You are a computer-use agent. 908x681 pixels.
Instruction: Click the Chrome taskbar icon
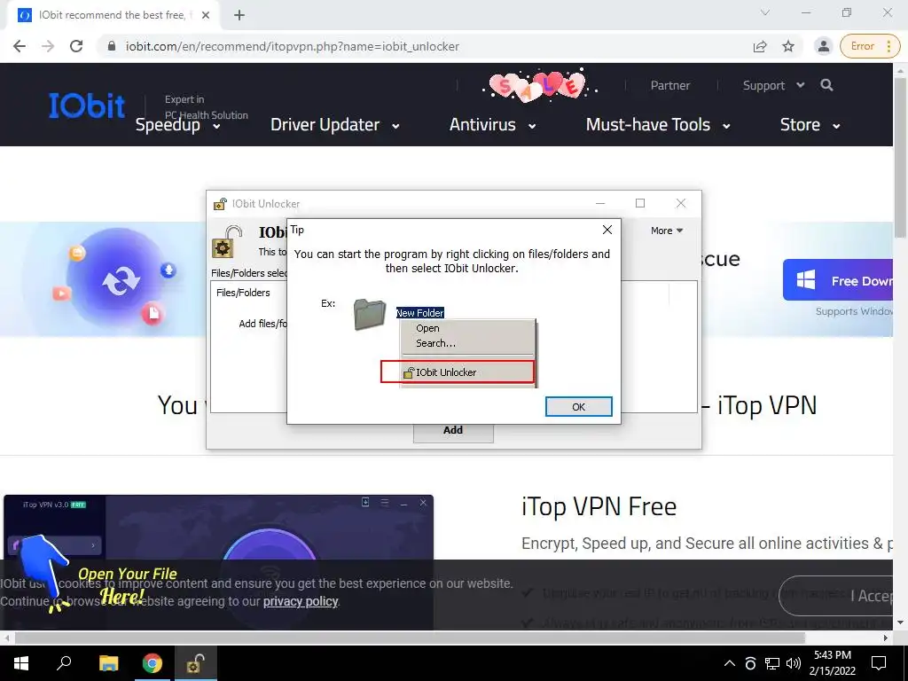click(x=153, y=663)
